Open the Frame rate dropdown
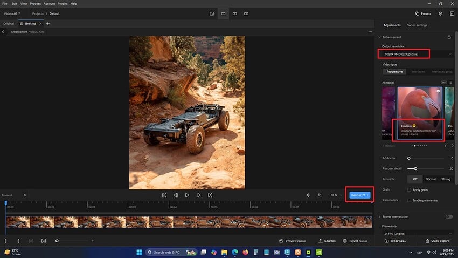This screenshot has height=258, width=458. 418,233
